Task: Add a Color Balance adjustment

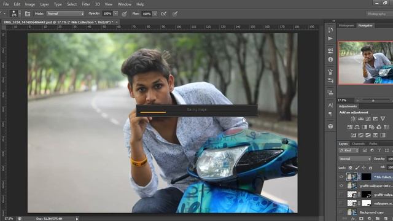Action: point(357,127)
